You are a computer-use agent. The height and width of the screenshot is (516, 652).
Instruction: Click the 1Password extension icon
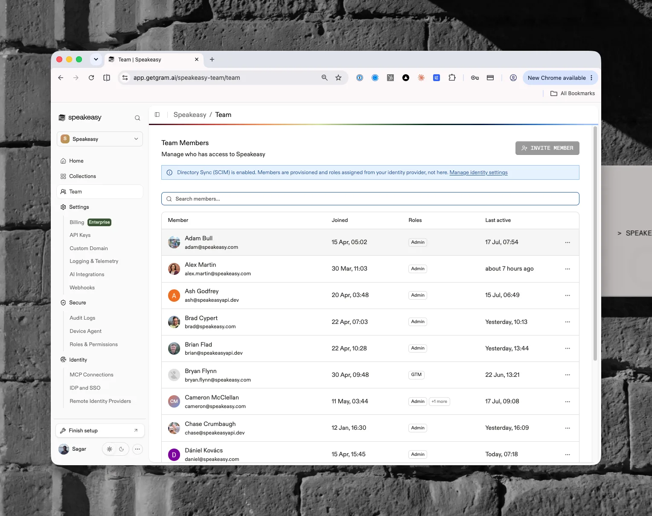[360, 78]
